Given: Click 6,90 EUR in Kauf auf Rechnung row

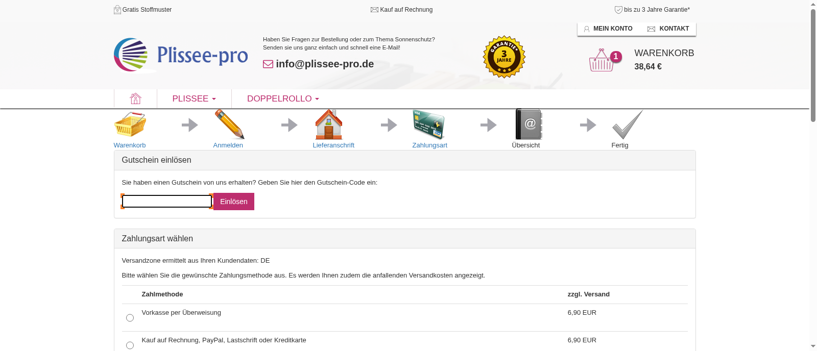Looking at the screenshot, I should point(582,340).
